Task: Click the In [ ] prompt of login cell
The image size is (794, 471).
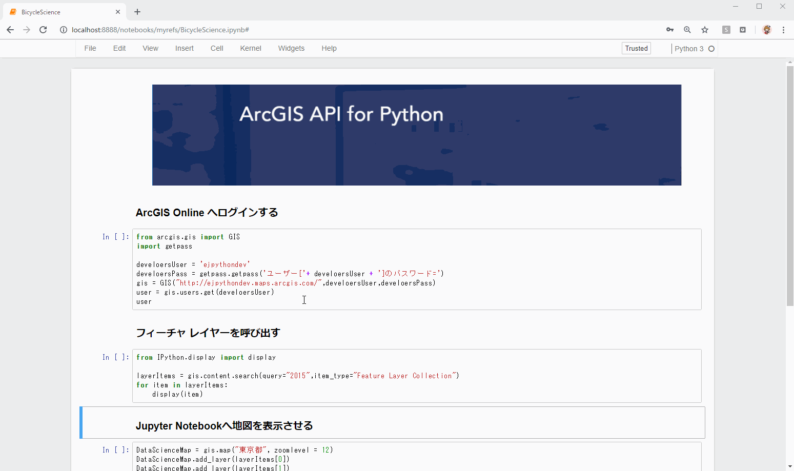Action: (x=115, y=237)
